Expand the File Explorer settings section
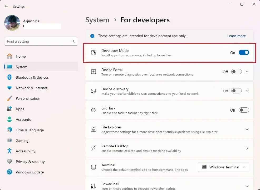Viewport: 260px width, 190px height. point(247,129)
